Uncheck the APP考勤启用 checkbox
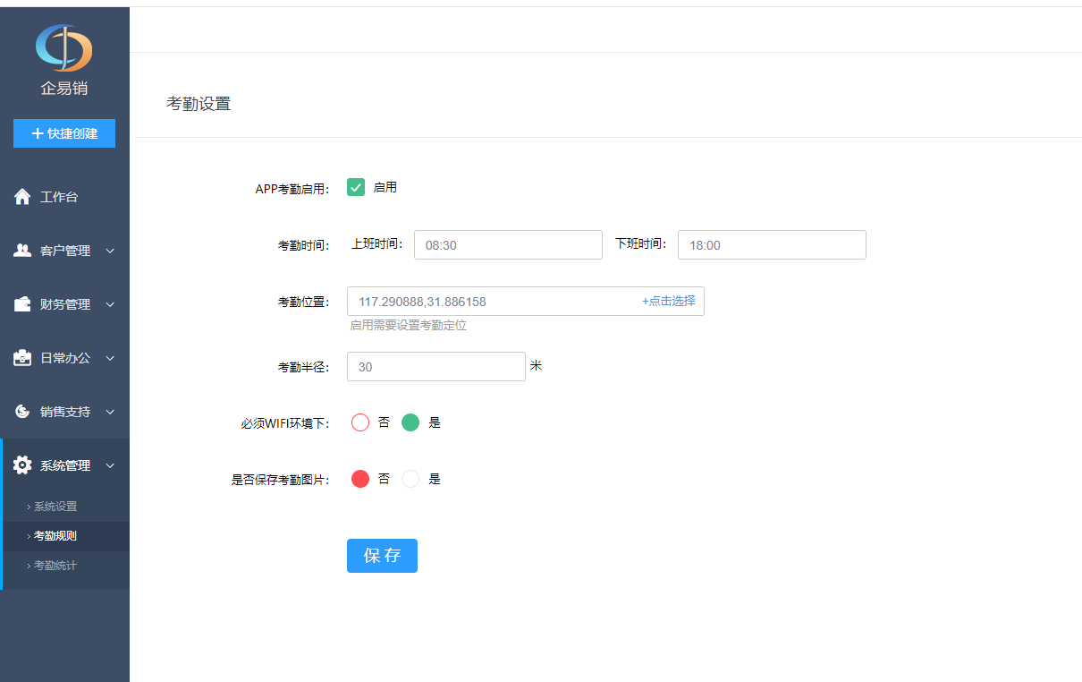The width and height of the screenshot is (1082, 682). [x=356, y=187]
